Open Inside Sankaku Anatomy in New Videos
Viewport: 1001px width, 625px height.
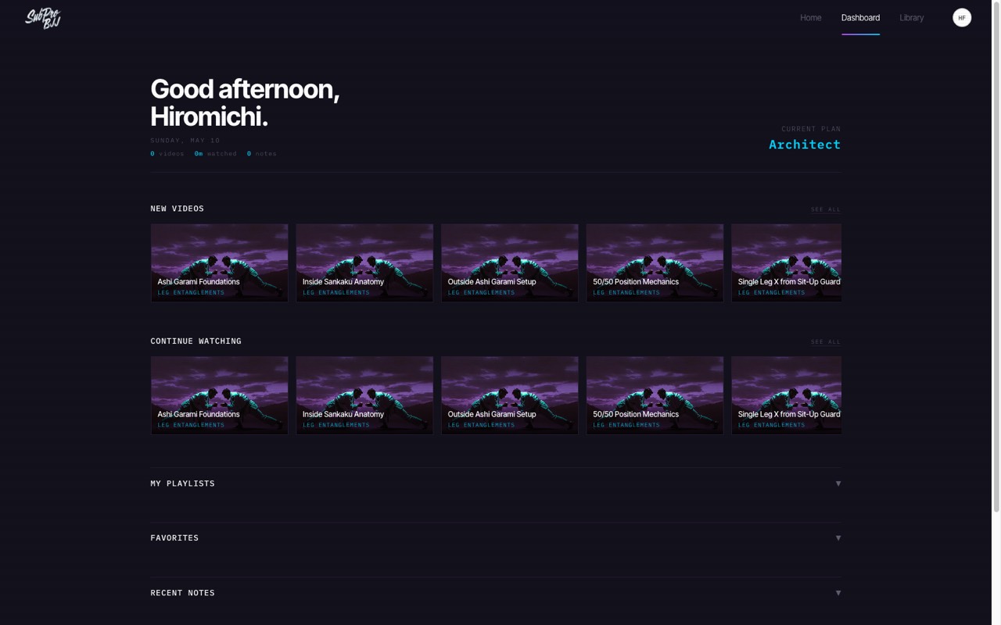pyautogui.click(x=364, y=262)
